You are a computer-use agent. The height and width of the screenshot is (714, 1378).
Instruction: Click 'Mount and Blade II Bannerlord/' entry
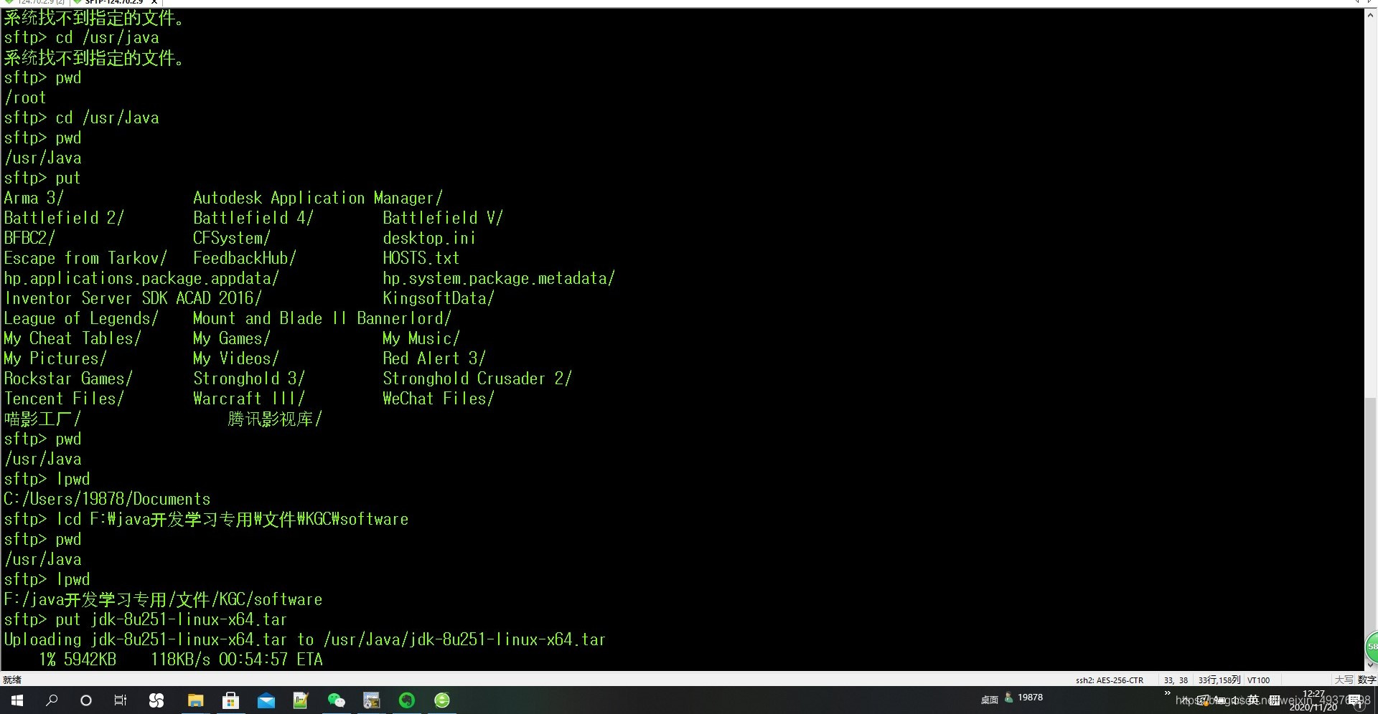pyautogui.click(x=322, y=318)
